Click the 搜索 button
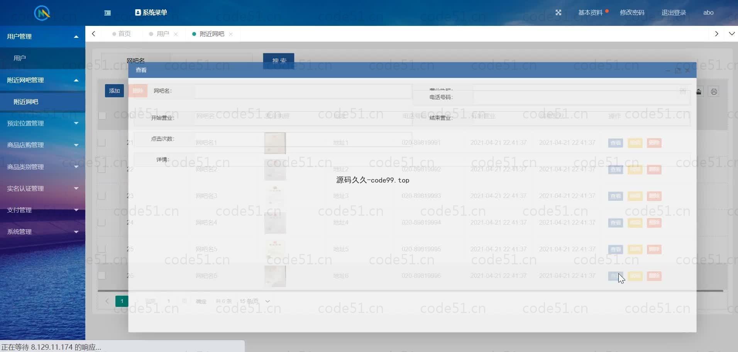Image resolution: width=738 pixels, height=352 pixels. (279, 61)
